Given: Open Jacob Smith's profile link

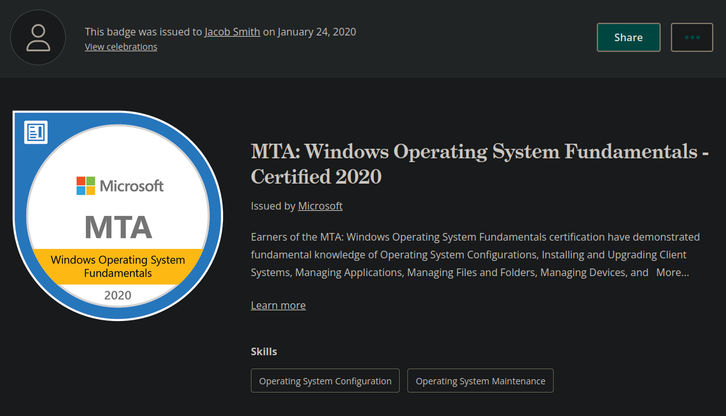Looking at the screenshot, I should click(x=232, y=32).
